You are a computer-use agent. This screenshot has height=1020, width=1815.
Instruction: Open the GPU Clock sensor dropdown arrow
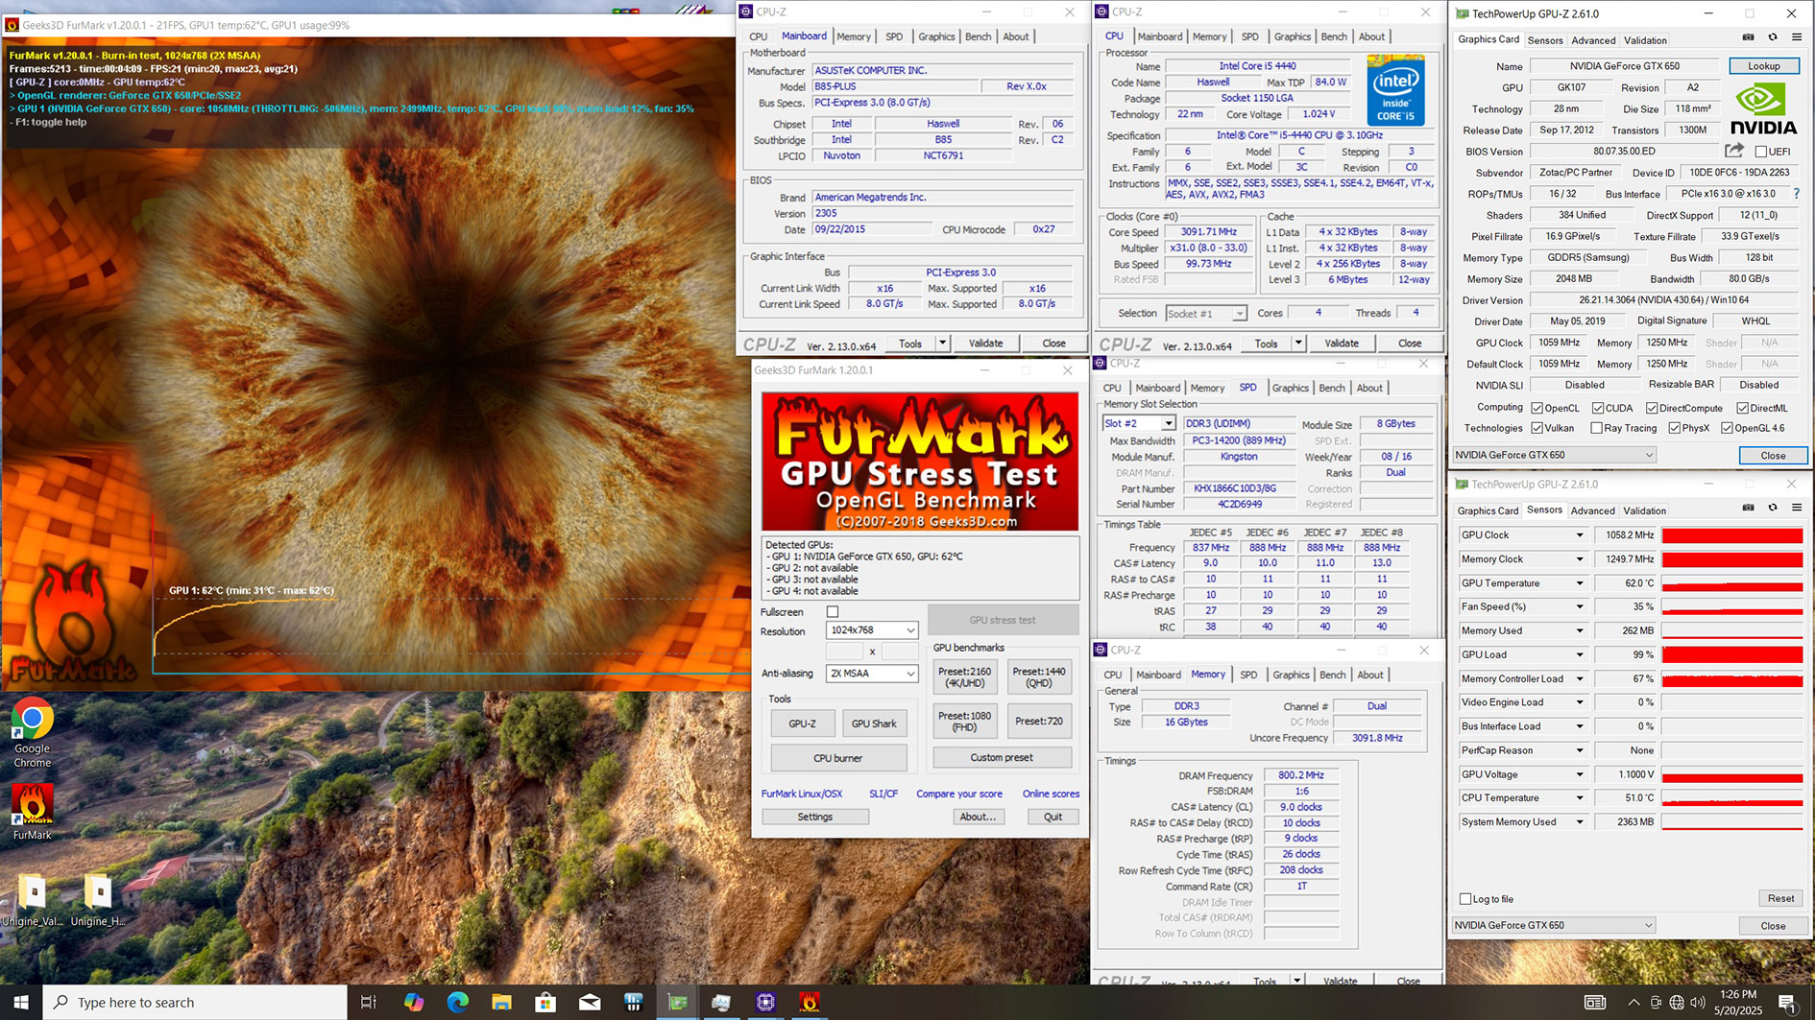[1579, 535]
